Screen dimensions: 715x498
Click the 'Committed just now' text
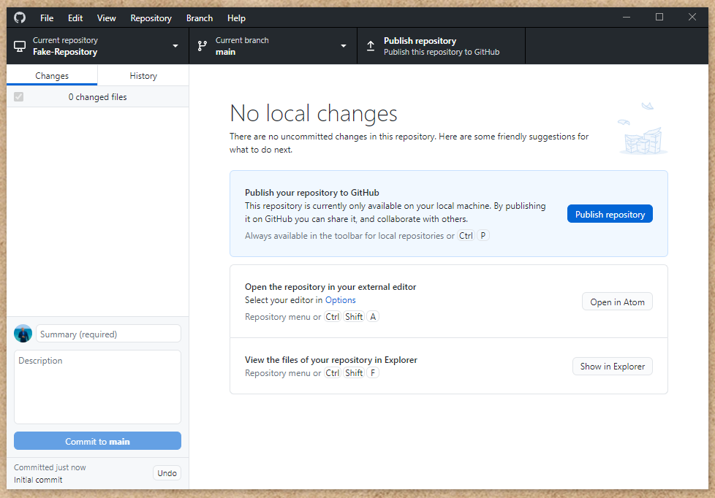[50, 467]
